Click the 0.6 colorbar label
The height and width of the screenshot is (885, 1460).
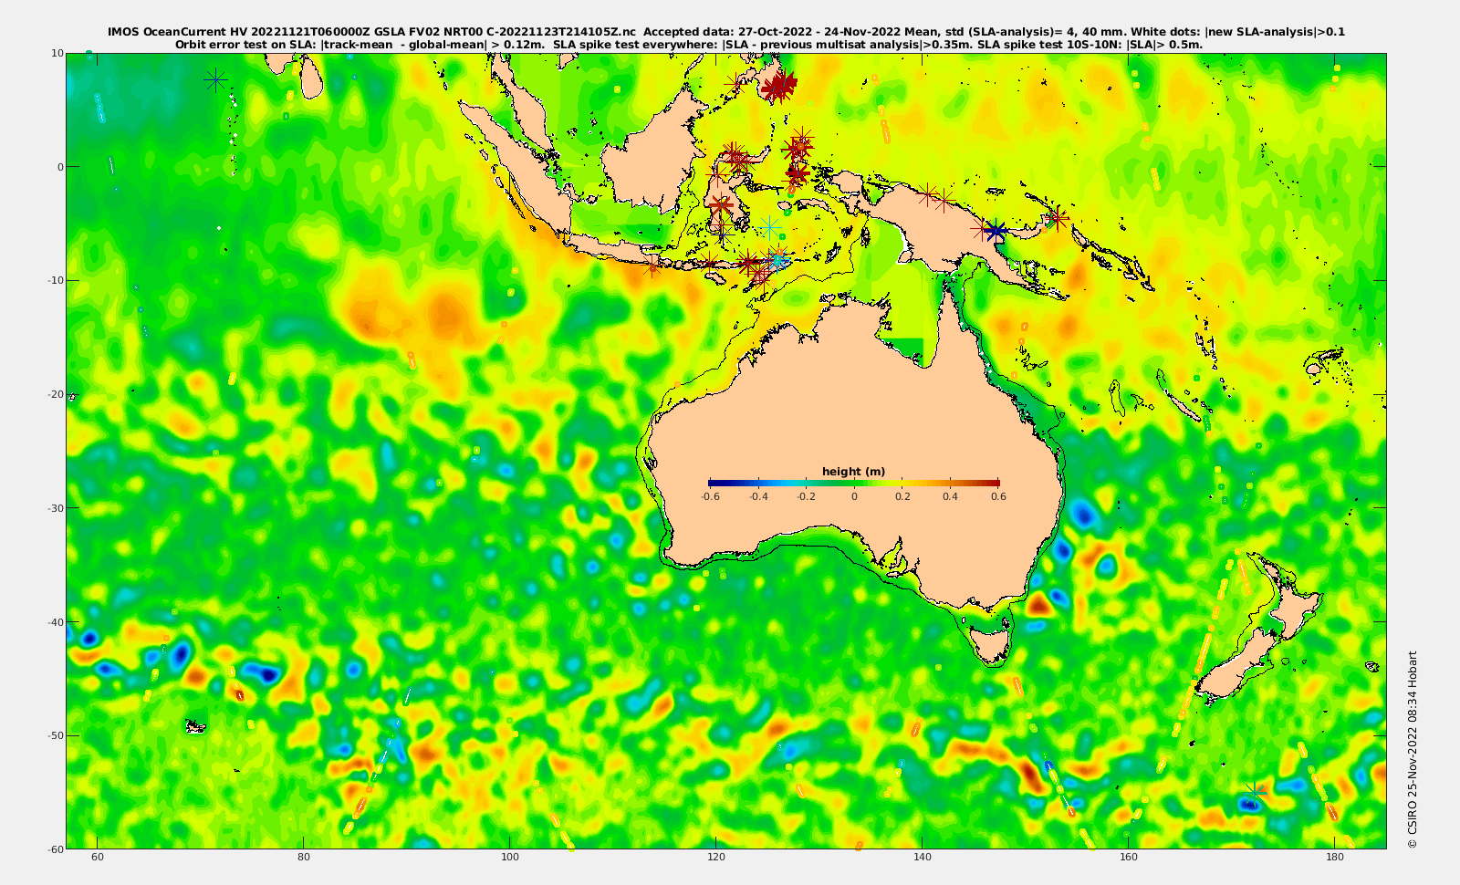pyautogui.click(x=999, y=497)
